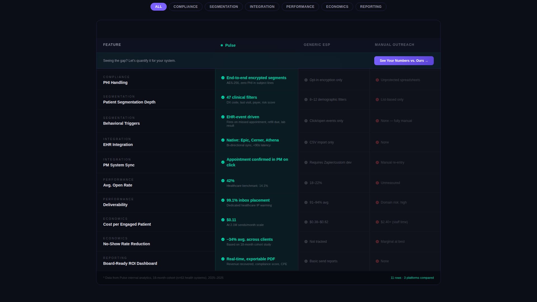Click gray dash icon beside Not tracked
The height and width of the screenshot is (302, 537).
pyautogui.click(x=306, y=242)
